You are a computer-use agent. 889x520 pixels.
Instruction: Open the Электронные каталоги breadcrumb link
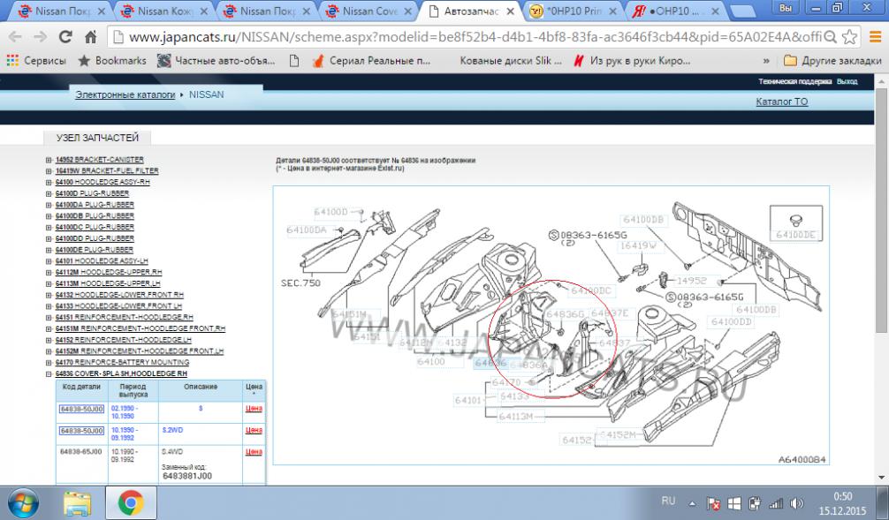[x=125, y=94]
